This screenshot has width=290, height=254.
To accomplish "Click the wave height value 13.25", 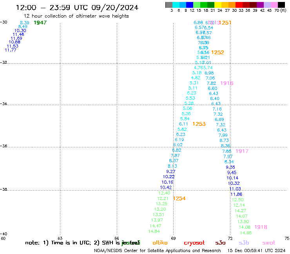I will pos(161,204).
